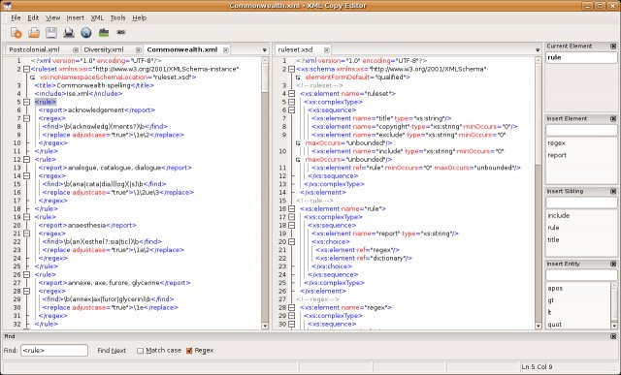
Task: Close the Current Element panel
Action: (613, 47)
